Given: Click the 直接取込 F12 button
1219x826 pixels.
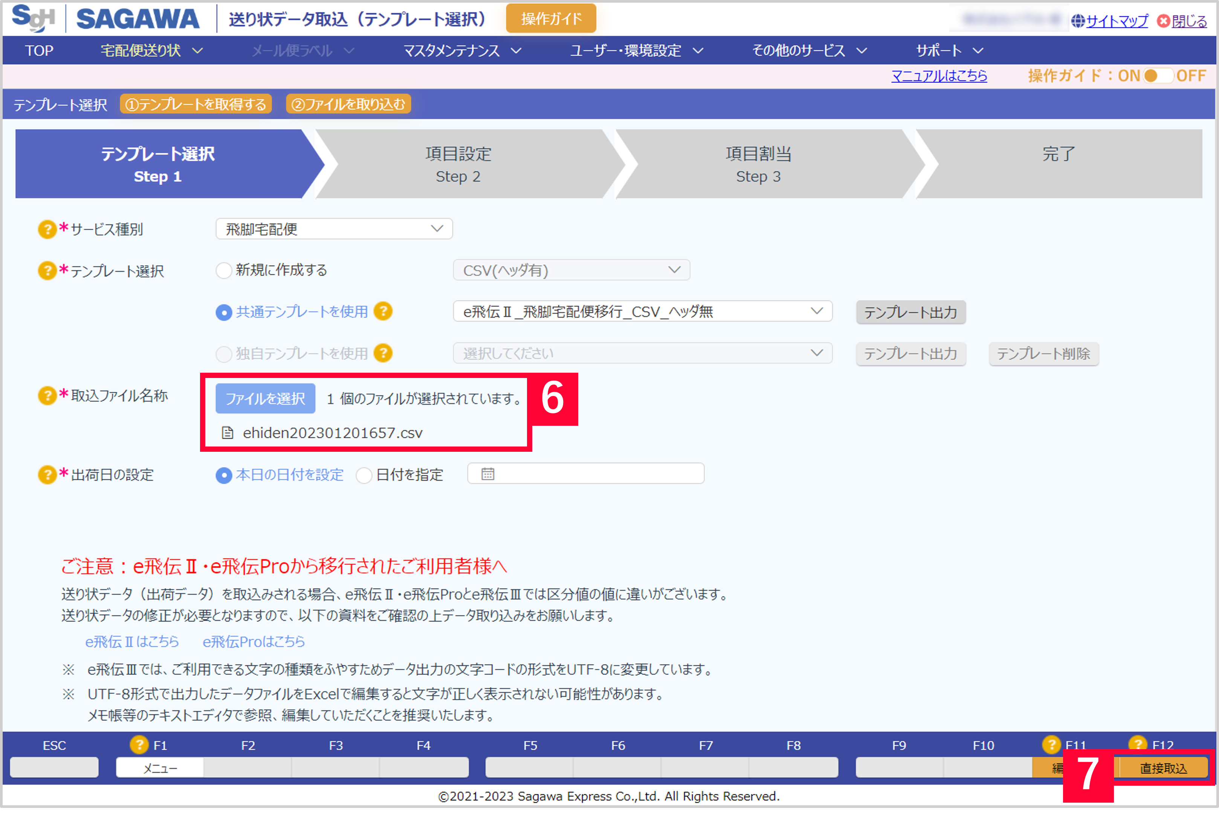Looking at the screenshot, I should click(x=1163, y=768).
